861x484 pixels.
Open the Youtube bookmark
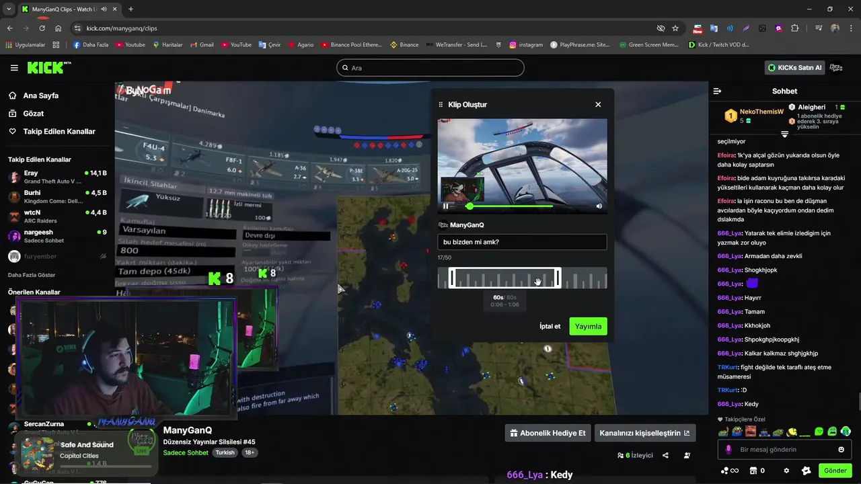pos(130,45)
